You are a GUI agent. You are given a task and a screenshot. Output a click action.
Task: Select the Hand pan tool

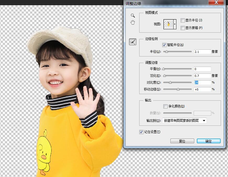point(133,22)
